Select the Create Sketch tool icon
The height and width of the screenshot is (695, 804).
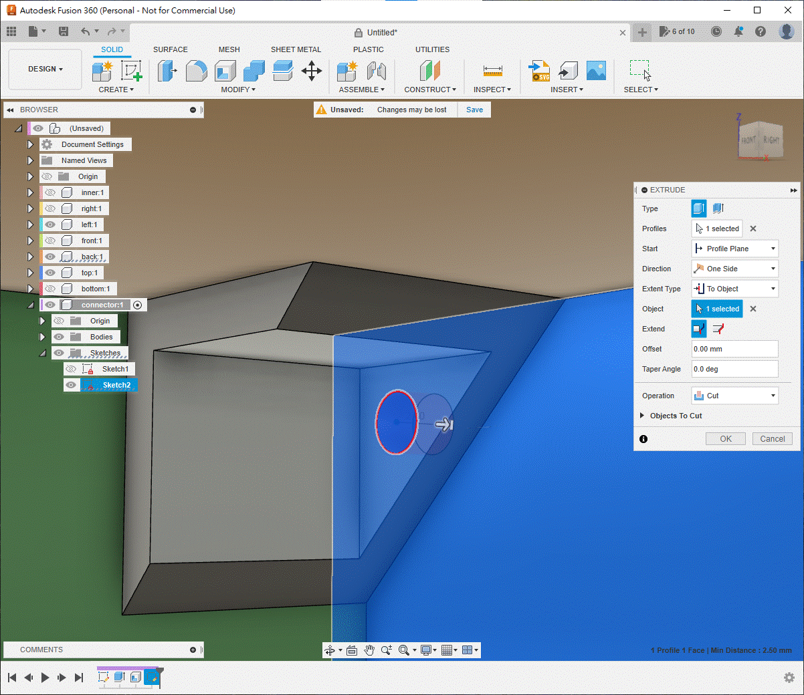click(x=131, y=70)
